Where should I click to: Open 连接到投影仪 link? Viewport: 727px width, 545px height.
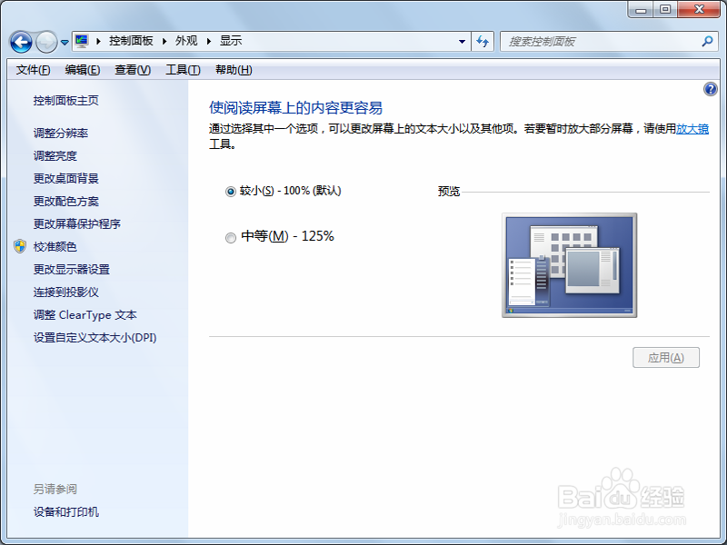(x=65, y=292)
